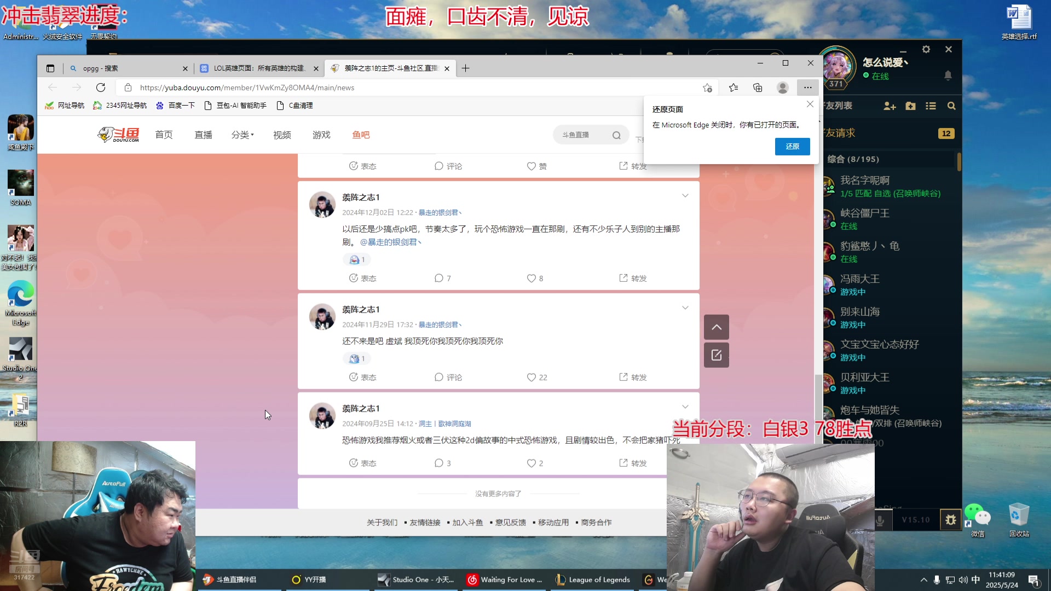
Task: Open League client settings gear
Action: coord(926,49)
